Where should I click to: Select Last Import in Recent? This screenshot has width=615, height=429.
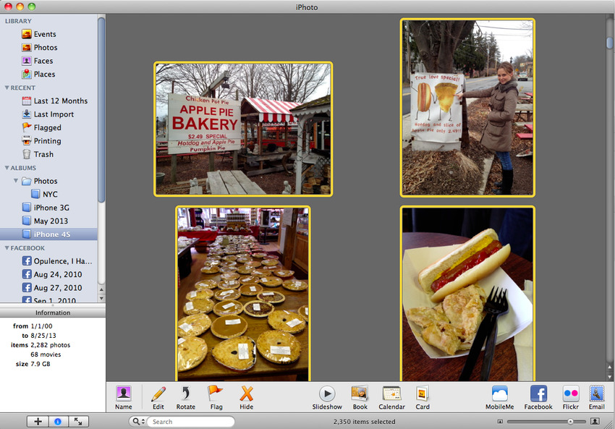point(48,114)
